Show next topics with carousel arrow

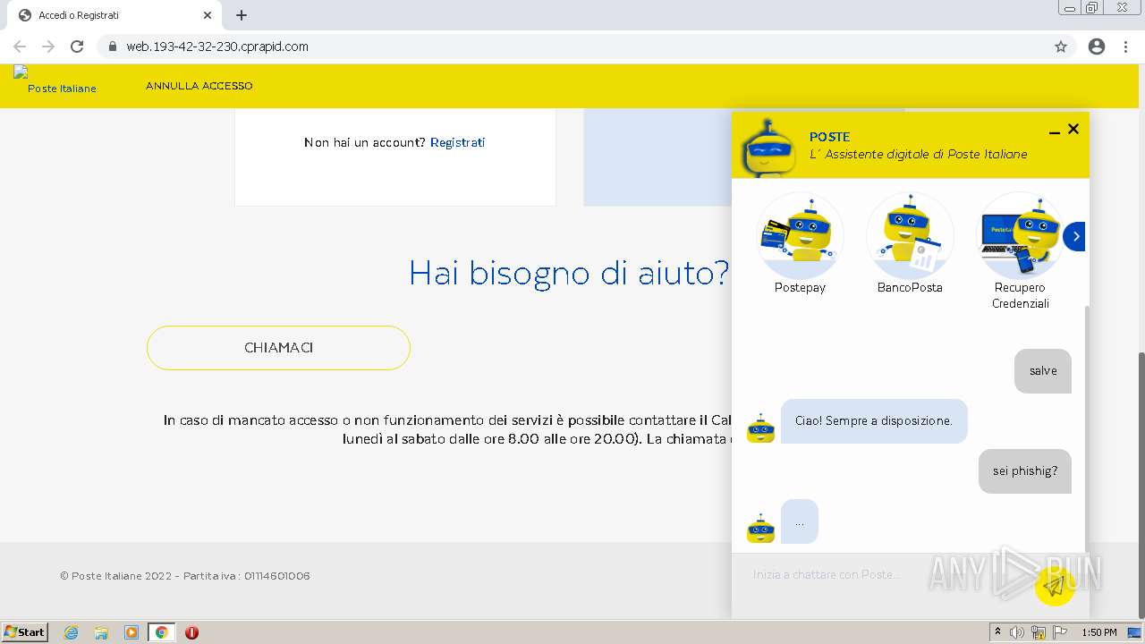(1075, 237)
